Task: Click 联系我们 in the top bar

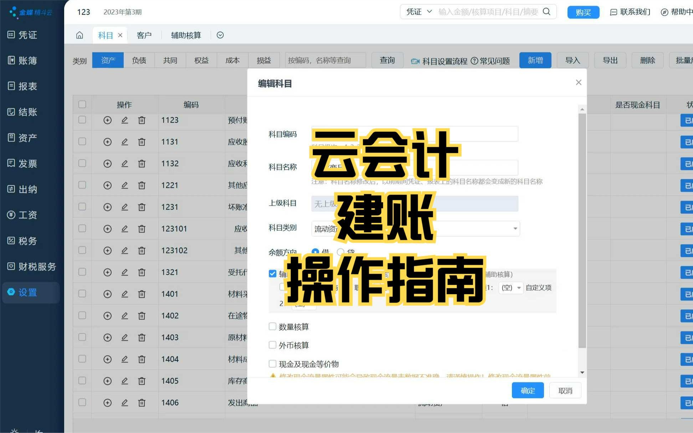Action: point(630,12)
